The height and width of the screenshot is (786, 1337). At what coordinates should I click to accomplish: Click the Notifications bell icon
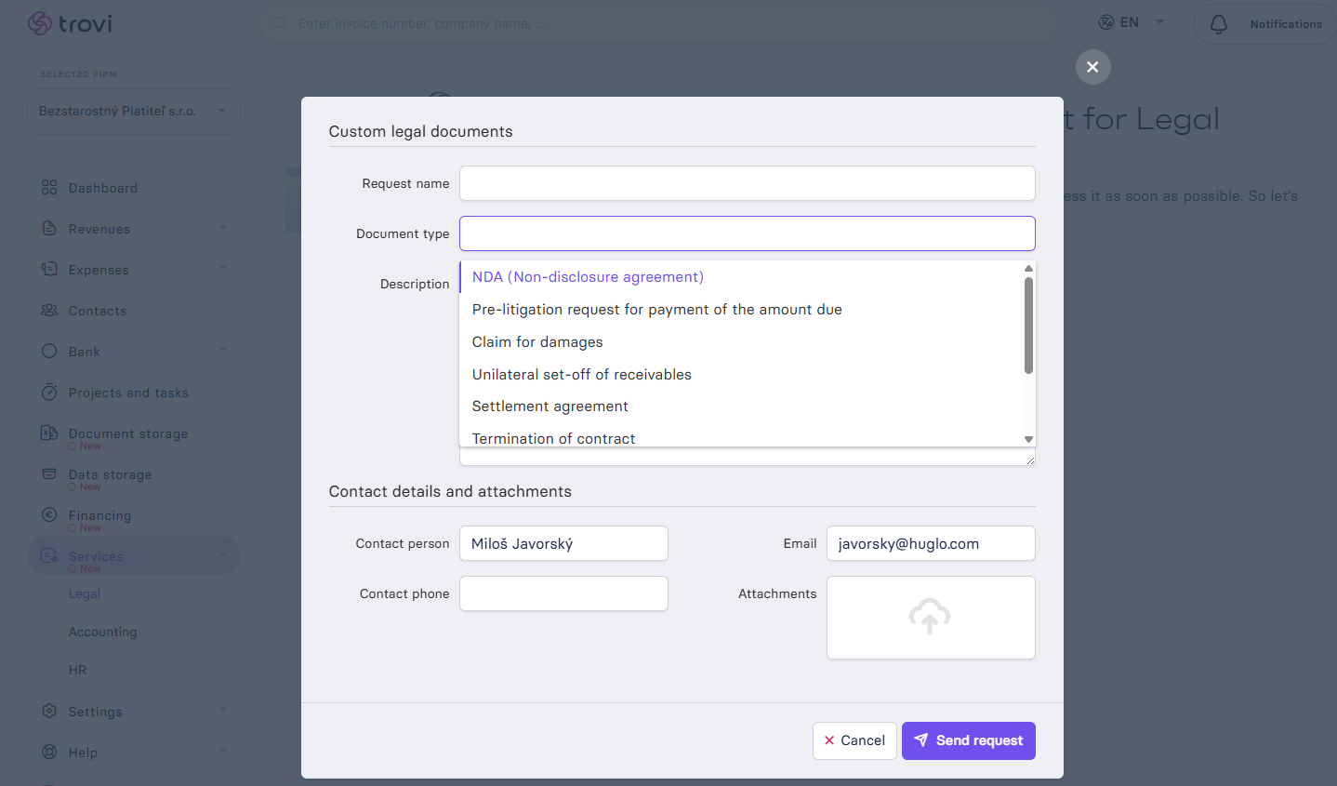point(1218,24)
